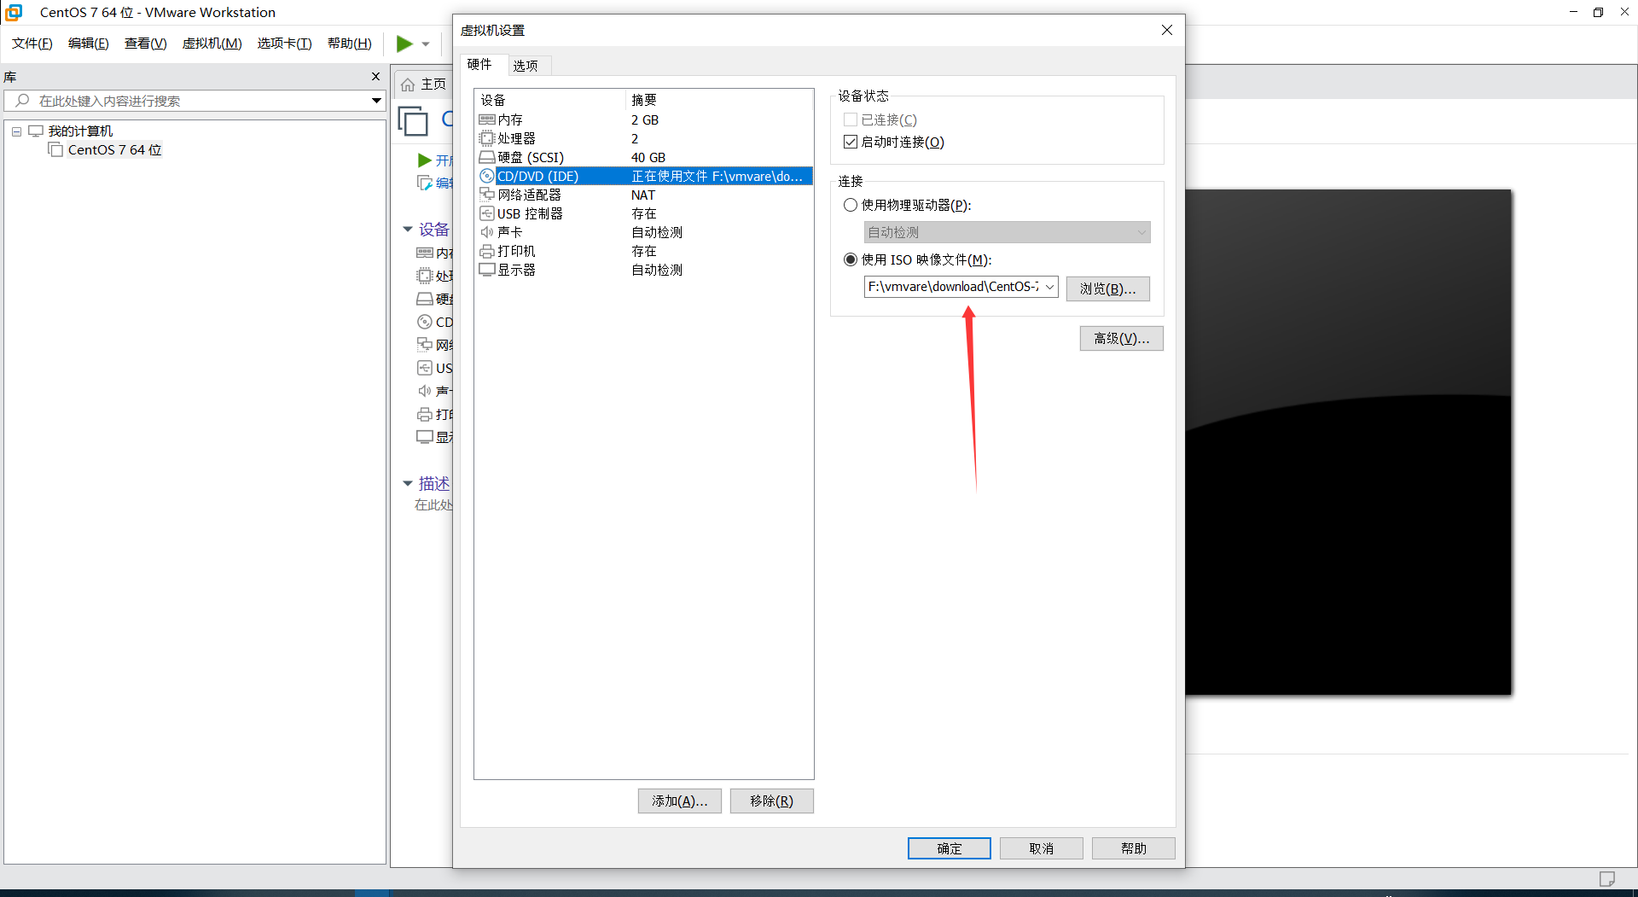Screen dimensions: 1638x897
Task: Select the network adapter (网络适配器) icon
Action: click(487, 195)
